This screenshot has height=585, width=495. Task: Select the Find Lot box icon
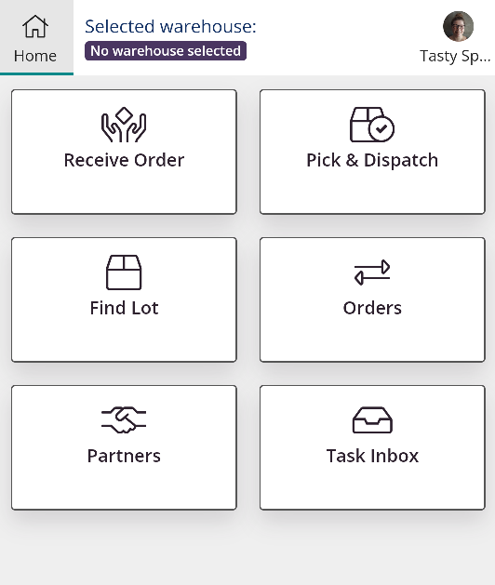pos(124,273)
